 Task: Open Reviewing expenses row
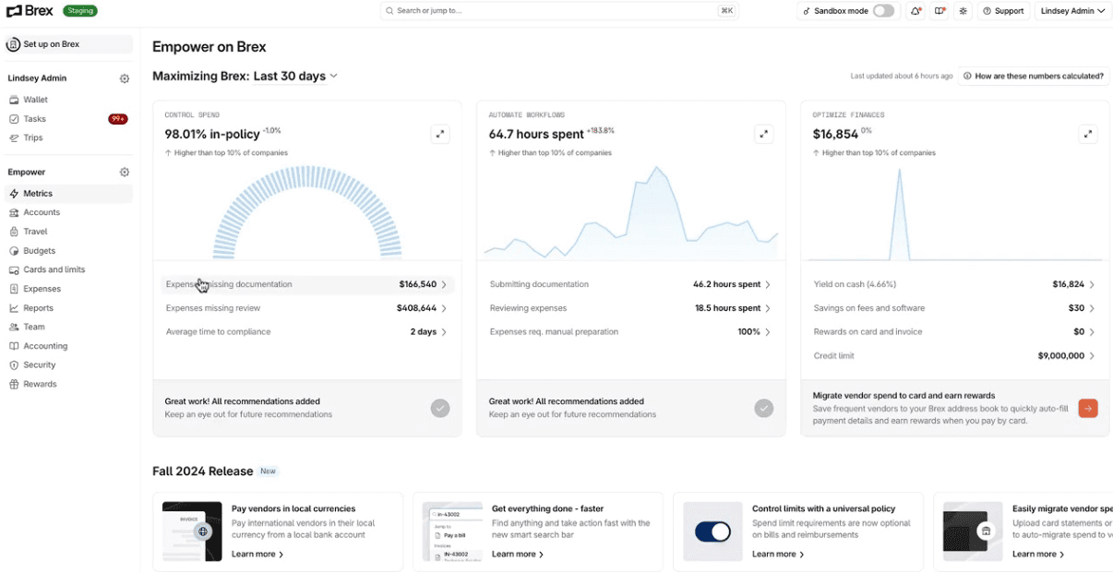click(x=631, y=308)
